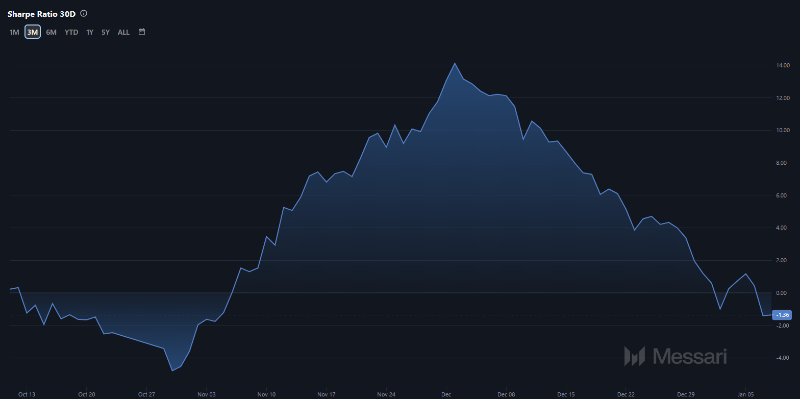800x399 pixels.
Task: Choose the 1Y time range
Action: (90, 32)
